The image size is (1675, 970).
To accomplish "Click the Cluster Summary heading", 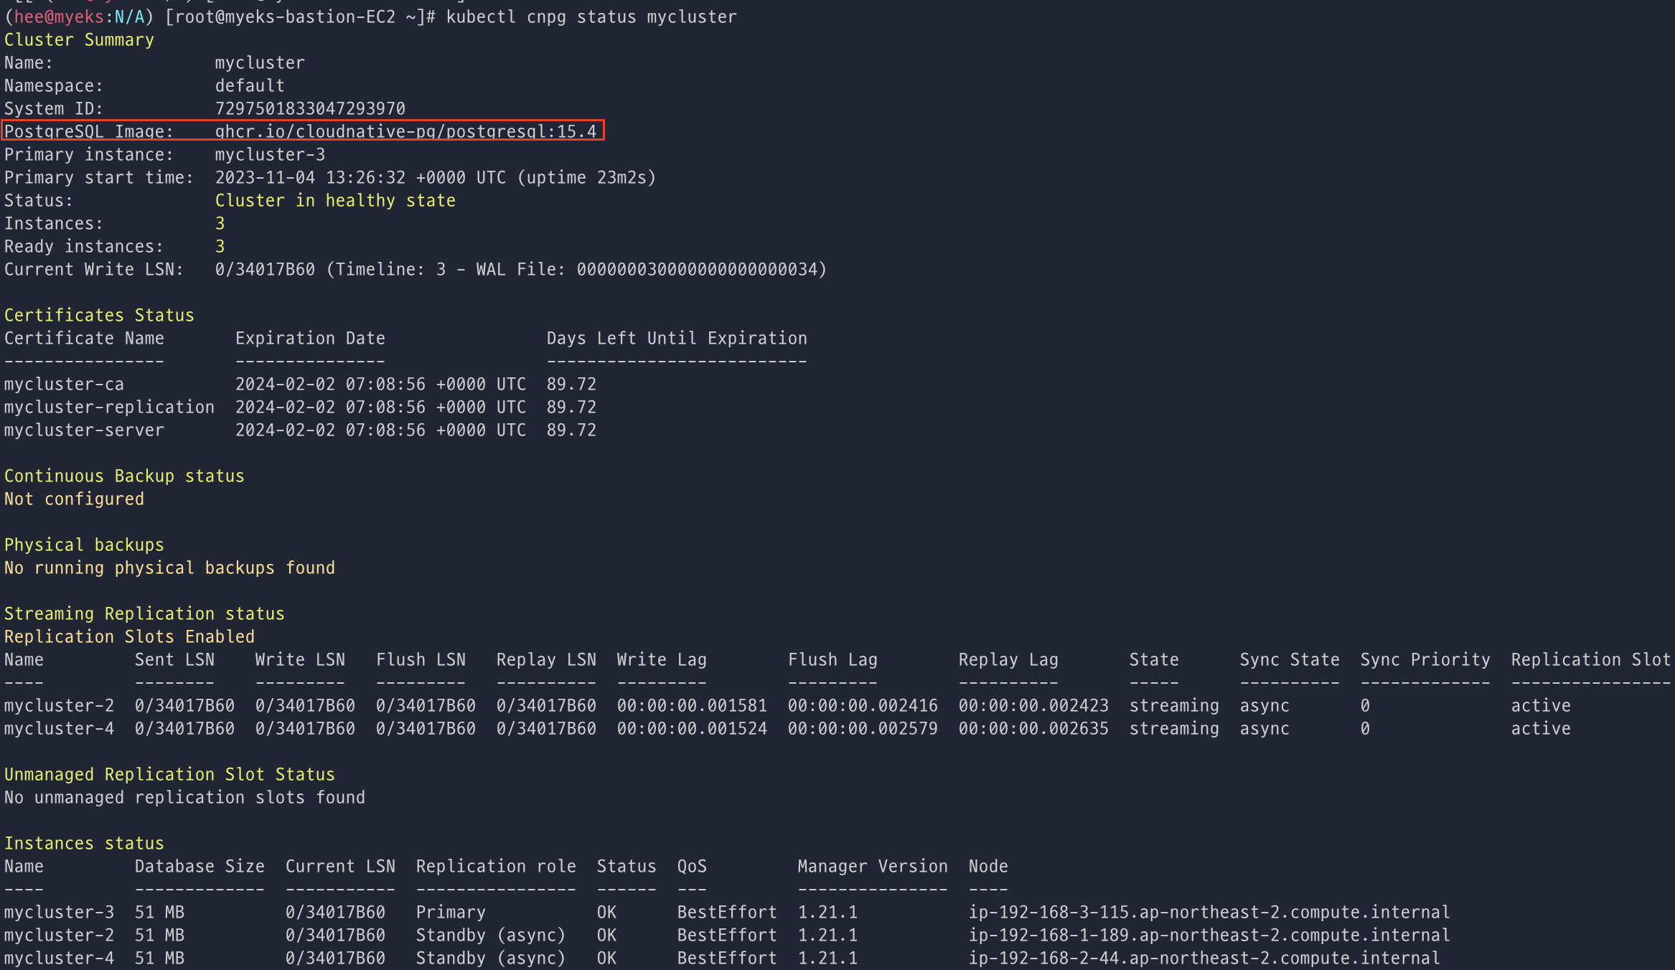I will pyautogui.click(x=79, y=40).
